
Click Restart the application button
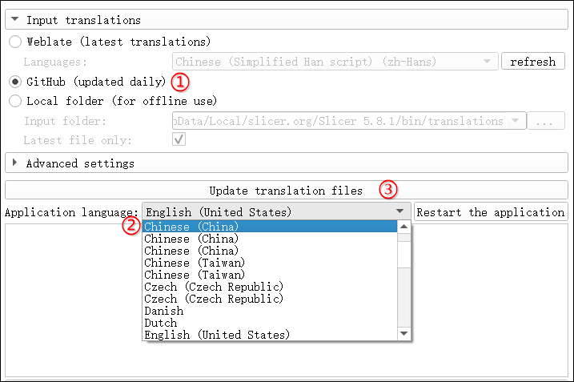coord(490,212)
